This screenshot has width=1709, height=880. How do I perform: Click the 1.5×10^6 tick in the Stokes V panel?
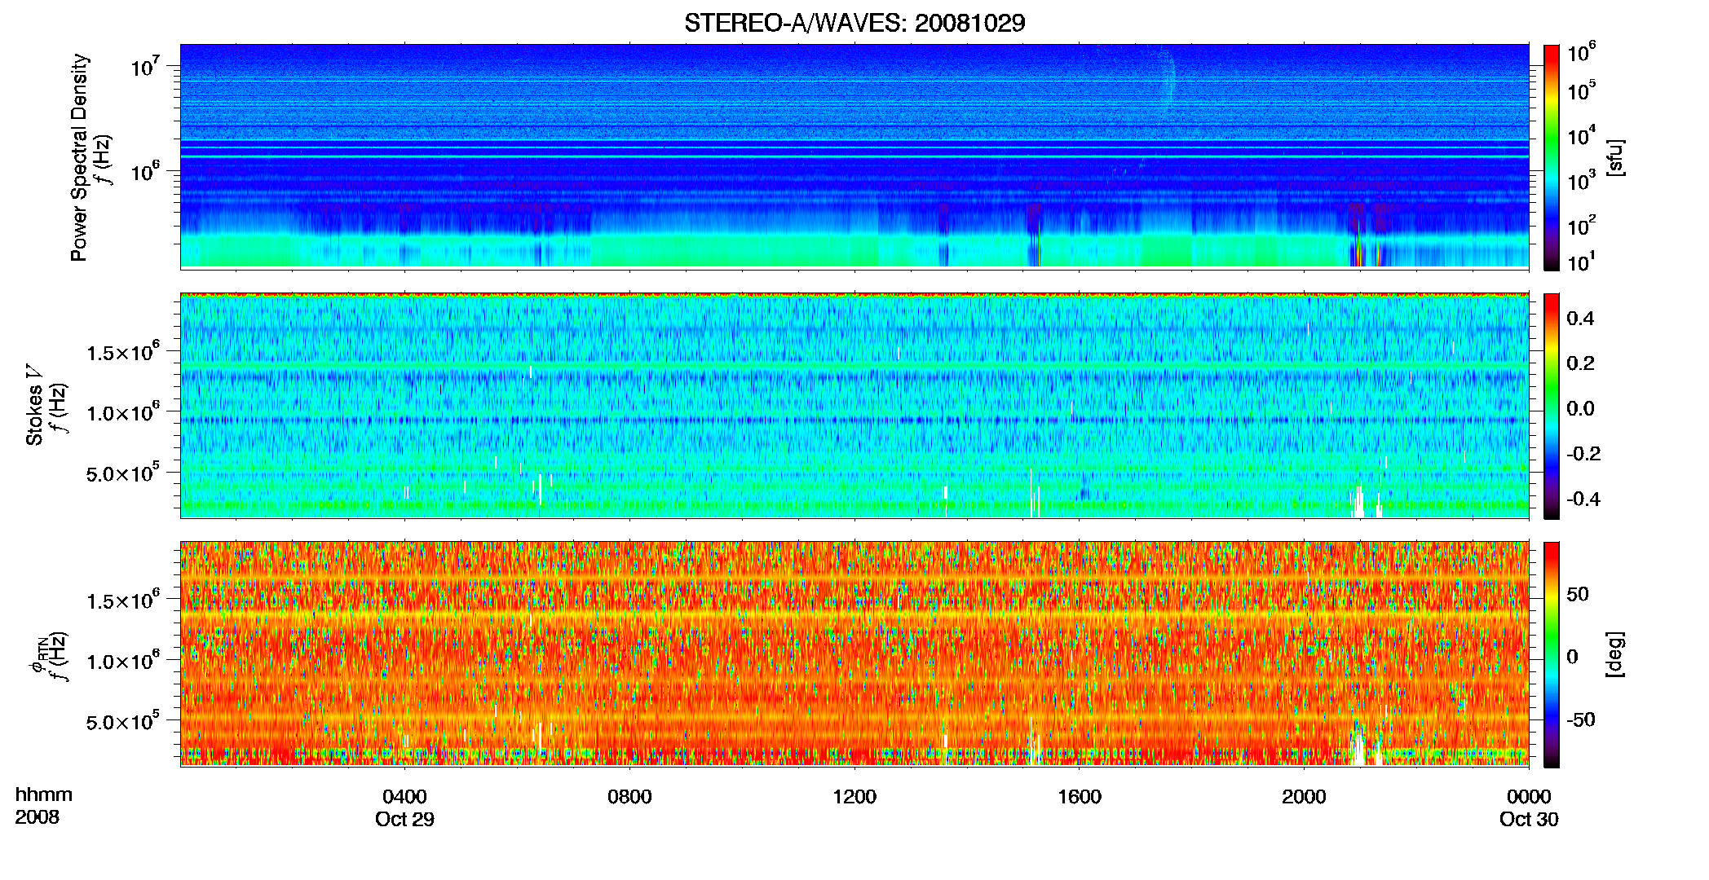(x=122, y=352)
